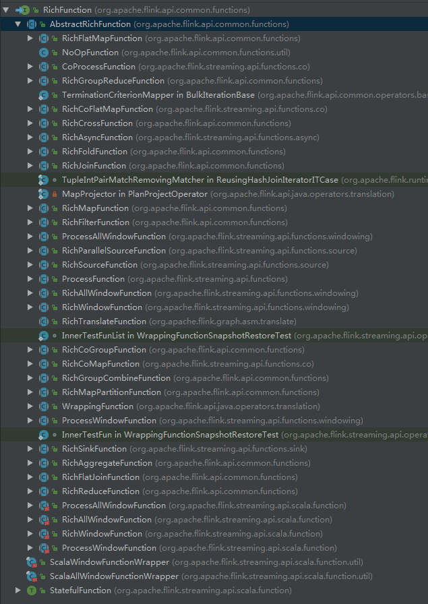Image resolution: width=428 pixels, height=604 pixels.
Task: Click the public visibility icon beside RichMapPartitionFunction
Action: (x=55, y=392)
